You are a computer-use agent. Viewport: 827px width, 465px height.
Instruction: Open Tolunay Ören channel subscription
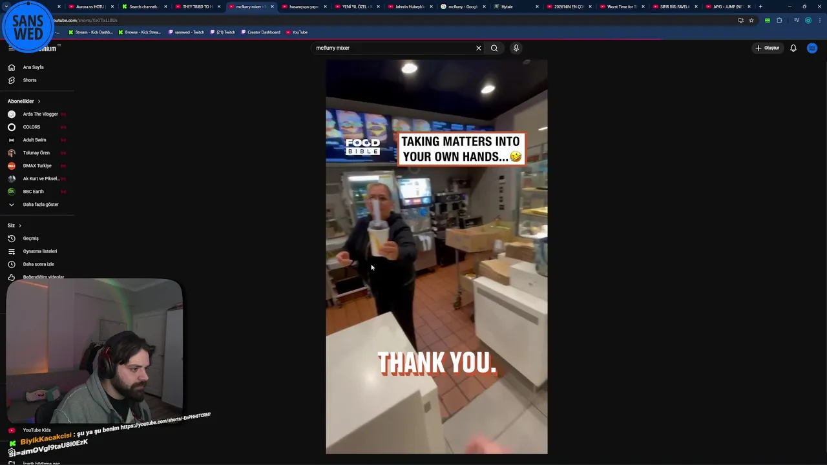point(36,153)
